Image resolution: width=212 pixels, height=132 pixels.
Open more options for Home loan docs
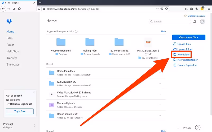160,73
